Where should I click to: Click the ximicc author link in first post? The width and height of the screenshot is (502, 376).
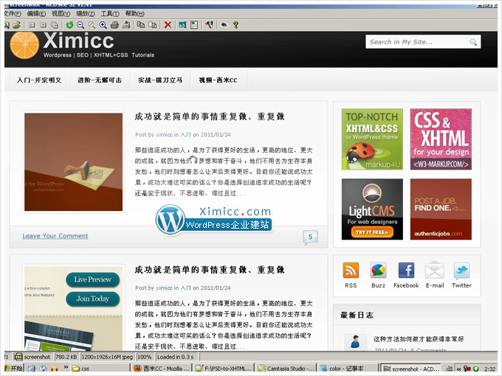[164, 135]
